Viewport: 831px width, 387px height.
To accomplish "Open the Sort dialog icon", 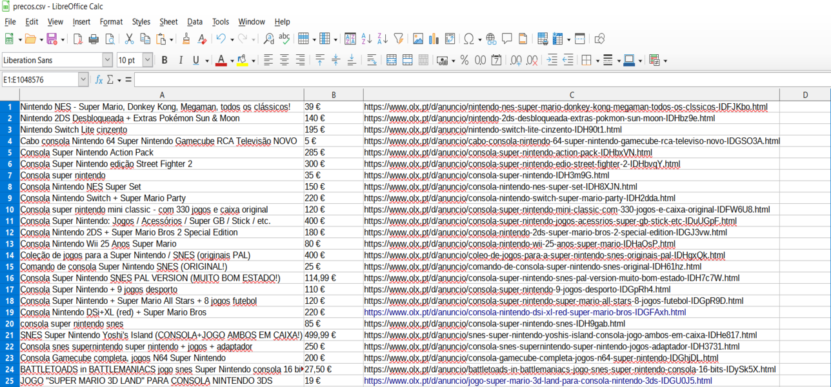I will click(350, 39).
